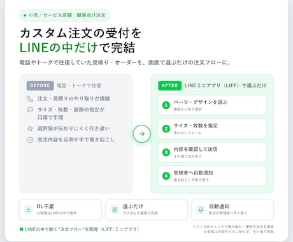This screenshot has height=242, width=293.
Task: Click the 書き起こし不要で受注 subtext
Action: 191,180
